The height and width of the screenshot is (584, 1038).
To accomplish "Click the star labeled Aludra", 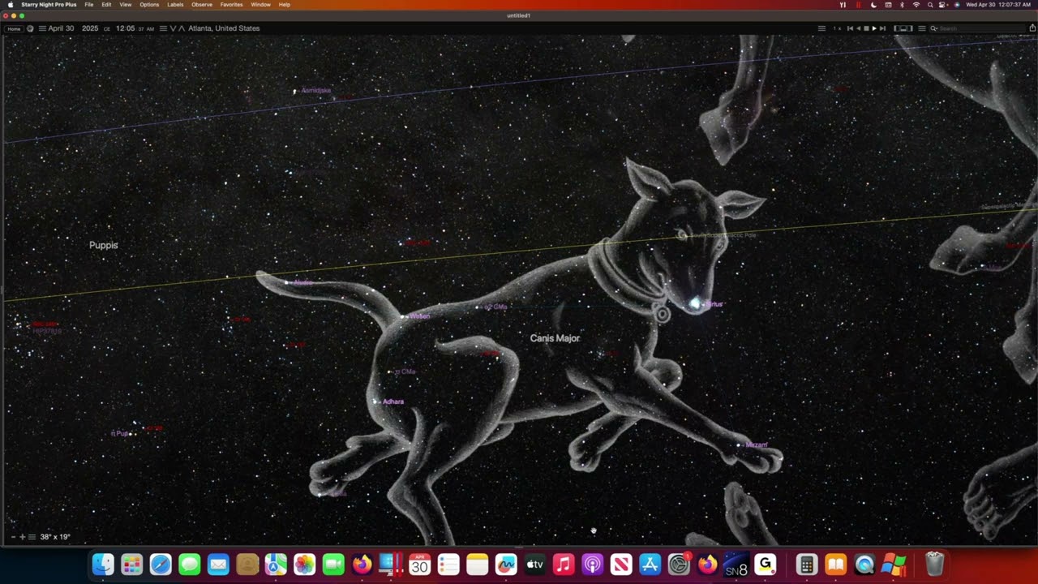I will coord(287,282).
